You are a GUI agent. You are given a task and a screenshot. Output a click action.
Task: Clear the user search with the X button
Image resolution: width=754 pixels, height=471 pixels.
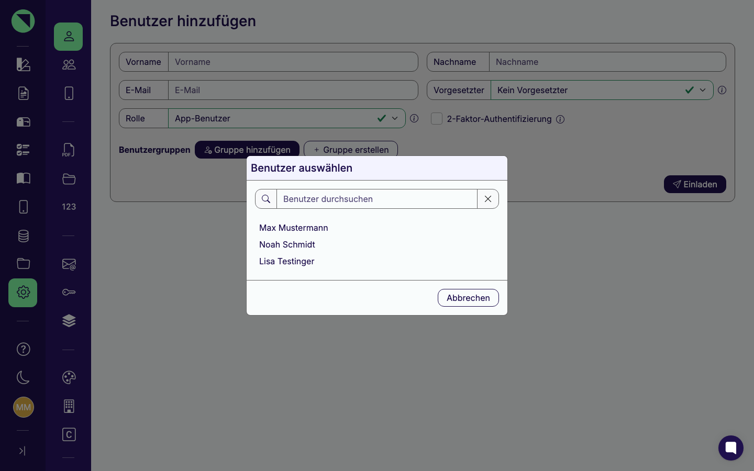(x=488, y=199)
